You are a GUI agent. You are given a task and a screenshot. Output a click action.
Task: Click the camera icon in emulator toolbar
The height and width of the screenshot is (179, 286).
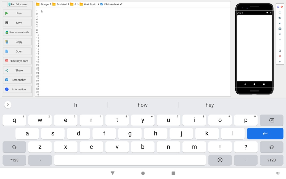point(280,29)
